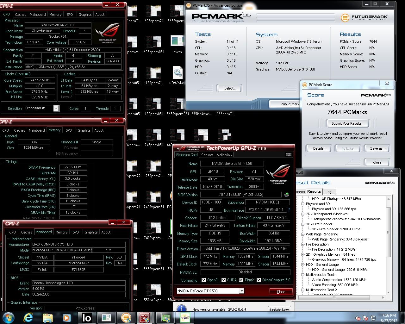Switch to ROG CPU-Z taskbar icon
This screenshot has height=324, width=405.
[x=145, y=317]
